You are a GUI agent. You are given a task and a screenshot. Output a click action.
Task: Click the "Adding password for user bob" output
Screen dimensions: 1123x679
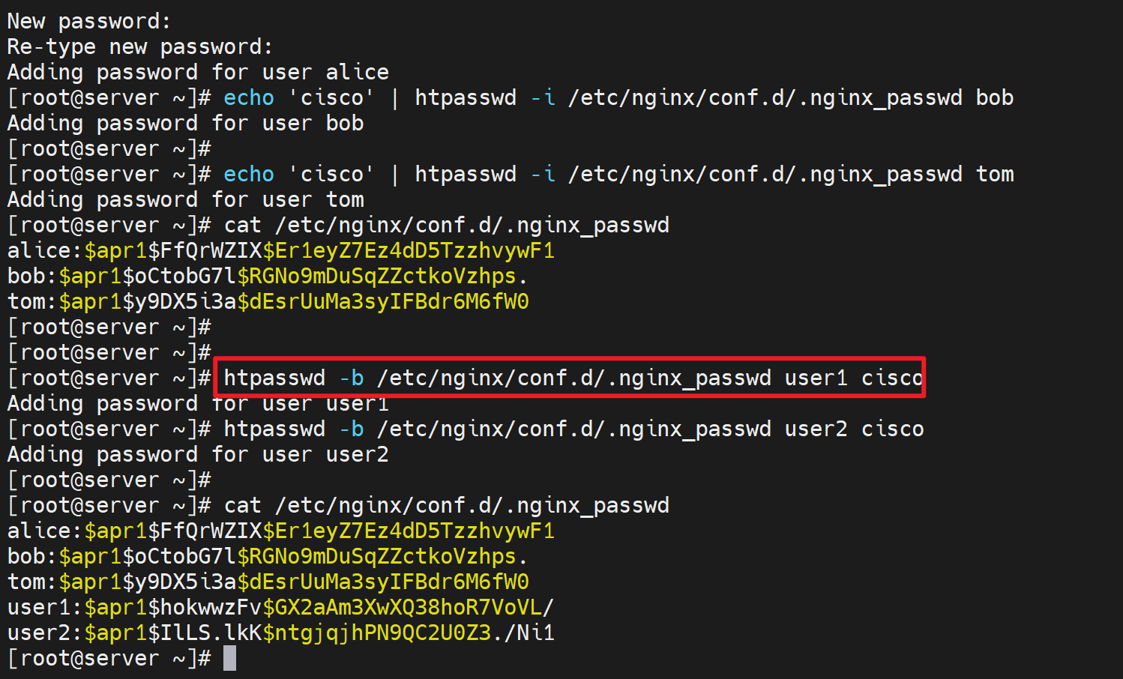point(185,123)
